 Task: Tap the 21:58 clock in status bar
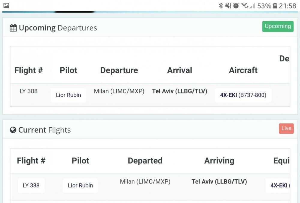[287, 6]
